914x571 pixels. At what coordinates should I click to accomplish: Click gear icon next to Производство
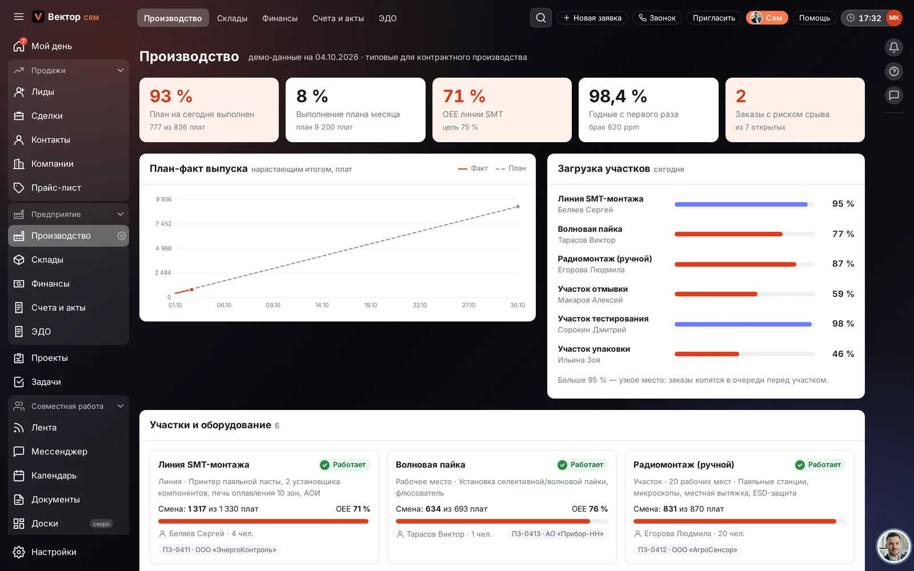(x=122, y=236)
